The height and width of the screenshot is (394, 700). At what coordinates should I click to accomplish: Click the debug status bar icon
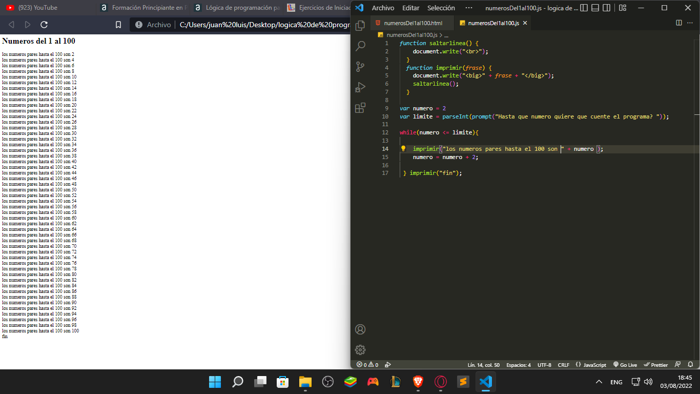tap(388, 365)
